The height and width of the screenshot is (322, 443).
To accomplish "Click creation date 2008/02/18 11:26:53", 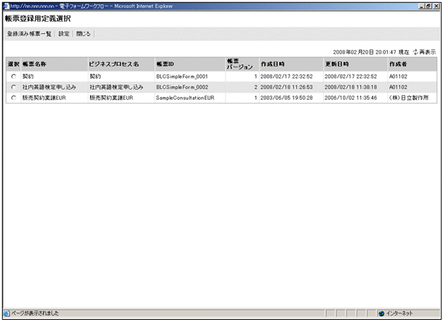I will pyautogui.click(x=286, y=87).
